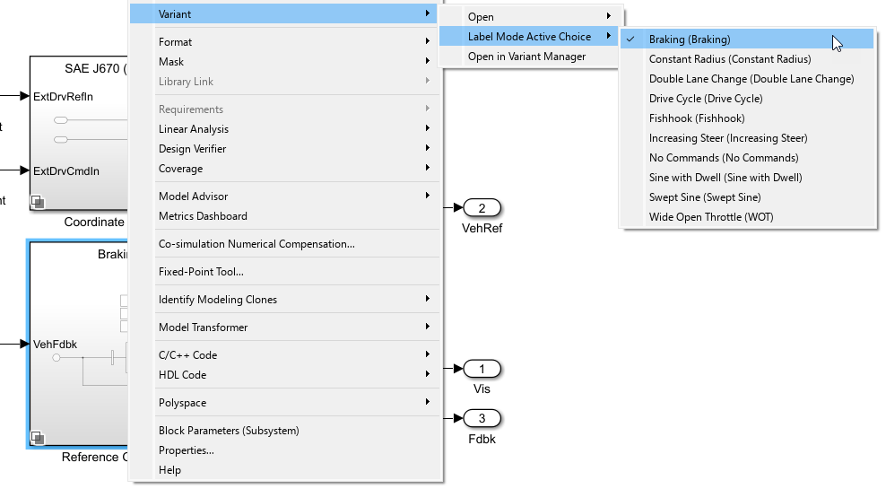
Task: Select the Fdbk outport block 3
Action: (x=482, y=419)
